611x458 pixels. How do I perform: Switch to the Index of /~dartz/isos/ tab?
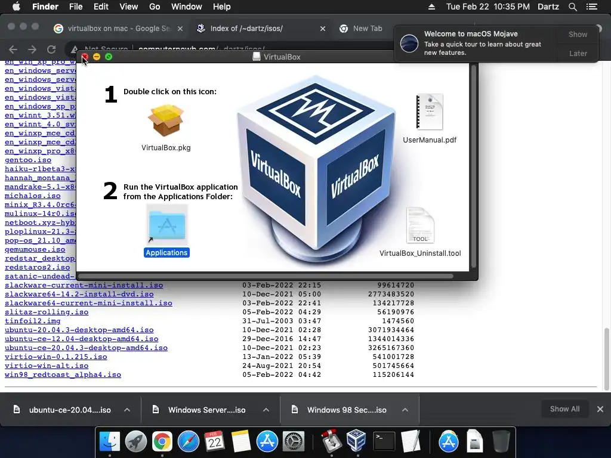click(x=261, y=29)
